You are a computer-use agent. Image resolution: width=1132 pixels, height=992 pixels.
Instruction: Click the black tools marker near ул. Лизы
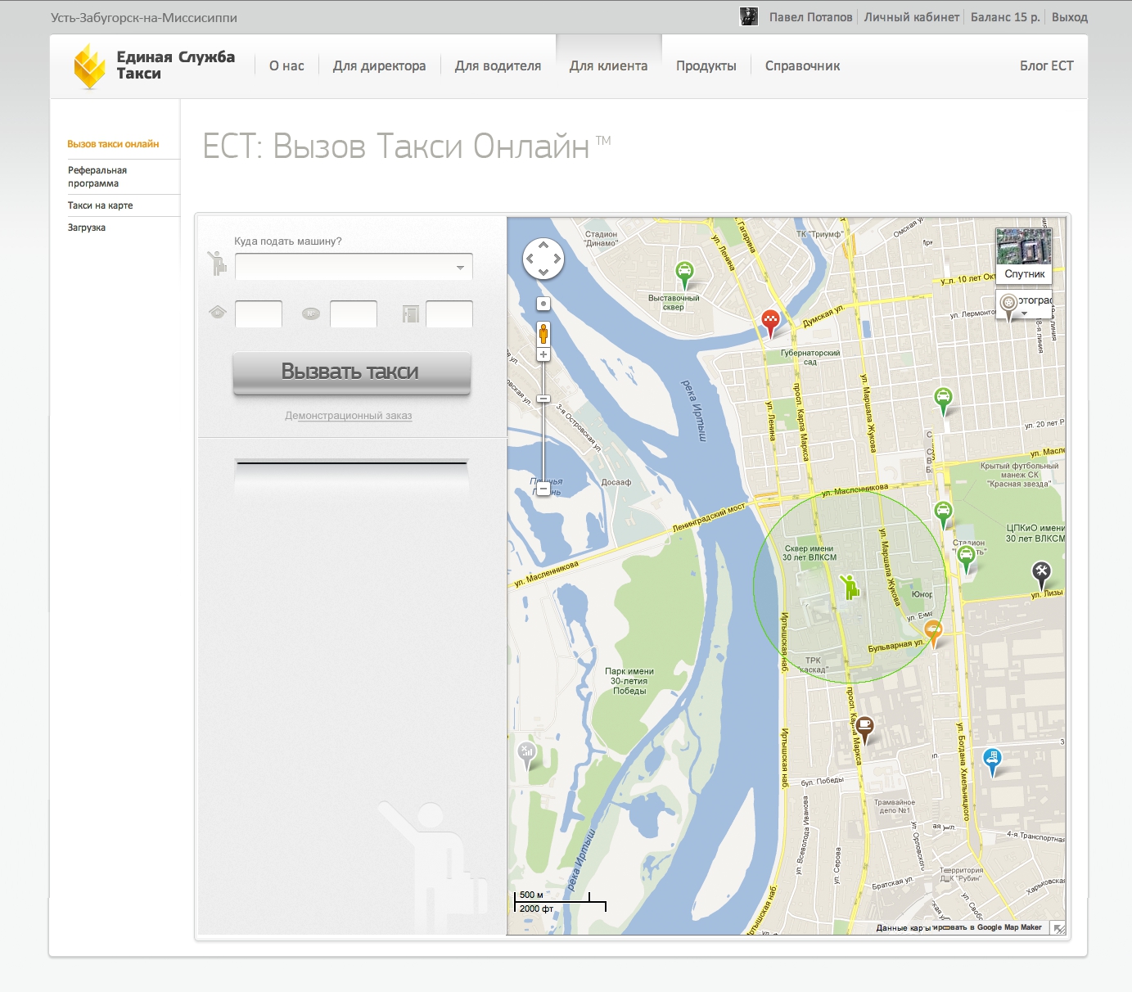point(1040,575)
